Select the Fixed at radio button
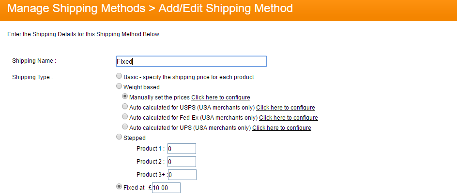Screen dimensions: 457x195 [x=119, y=187]
